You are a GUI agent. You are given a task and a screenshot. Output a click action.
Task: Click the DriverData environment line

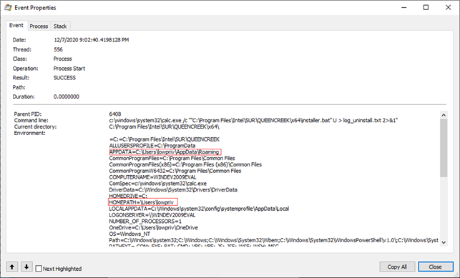point(173,190)
